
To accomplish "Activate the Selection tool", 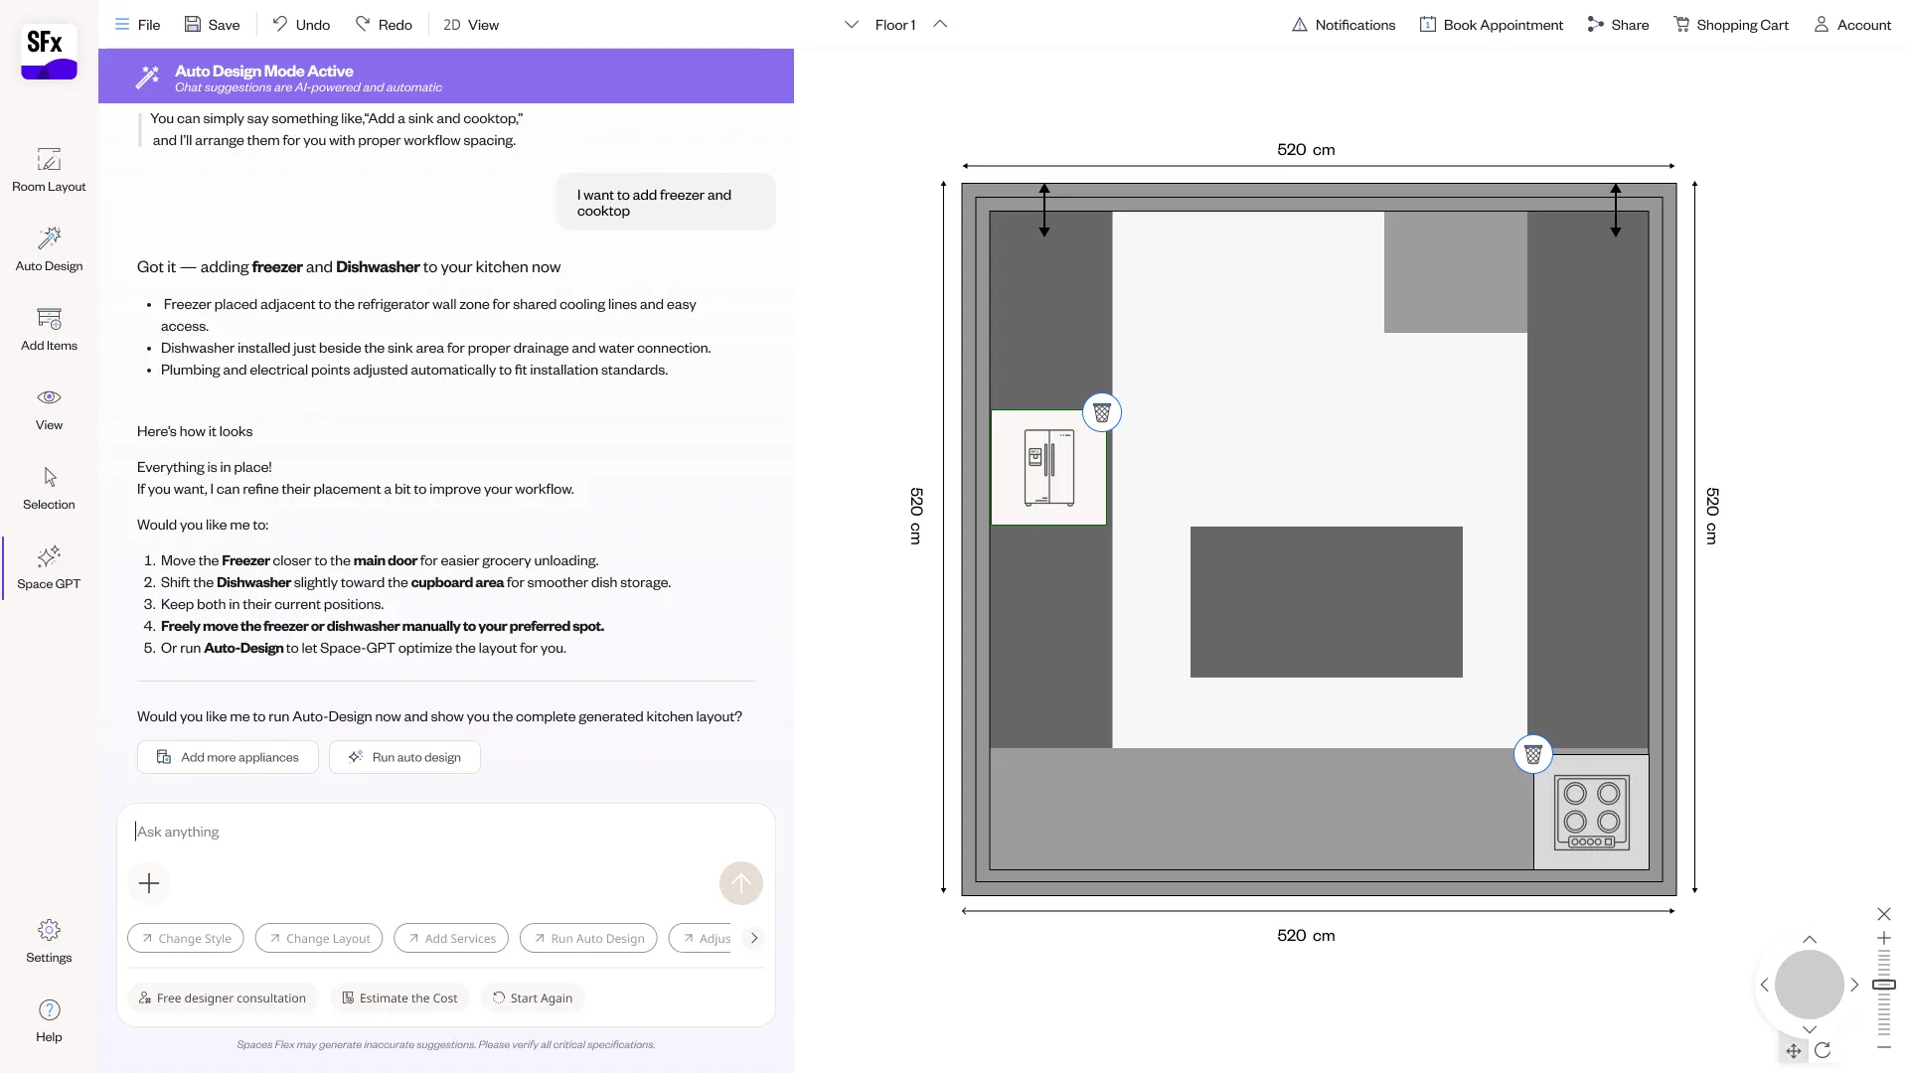I will [49, 488].
